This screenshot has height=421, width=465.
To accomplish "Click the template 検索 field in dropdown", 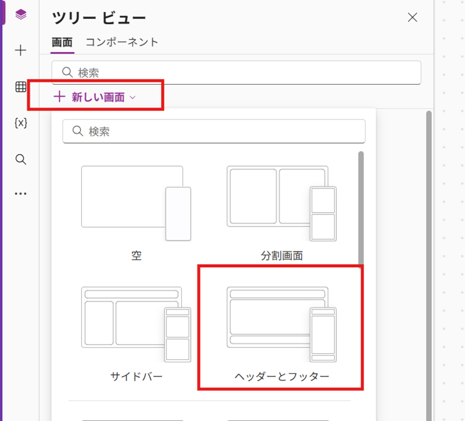I will [x=214, y=131].
